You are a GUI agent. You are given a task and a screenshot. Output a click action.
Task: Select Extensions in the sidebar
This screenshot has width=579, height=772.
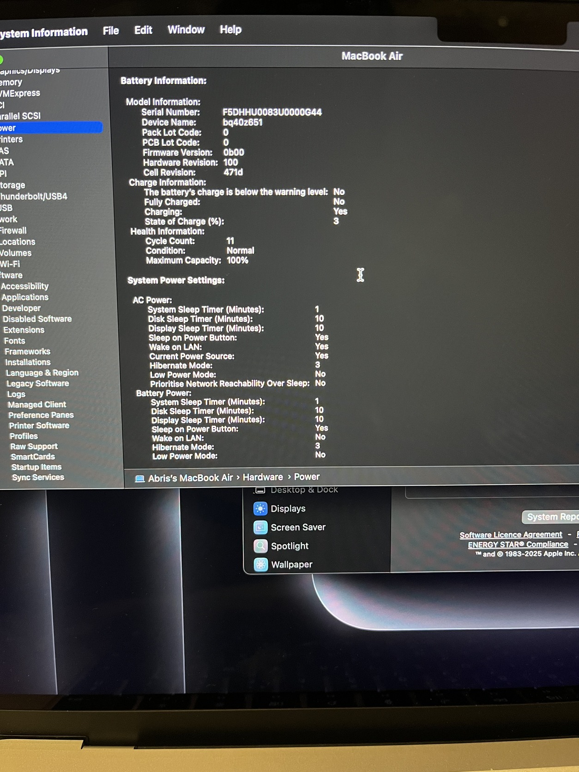point(24,330)
